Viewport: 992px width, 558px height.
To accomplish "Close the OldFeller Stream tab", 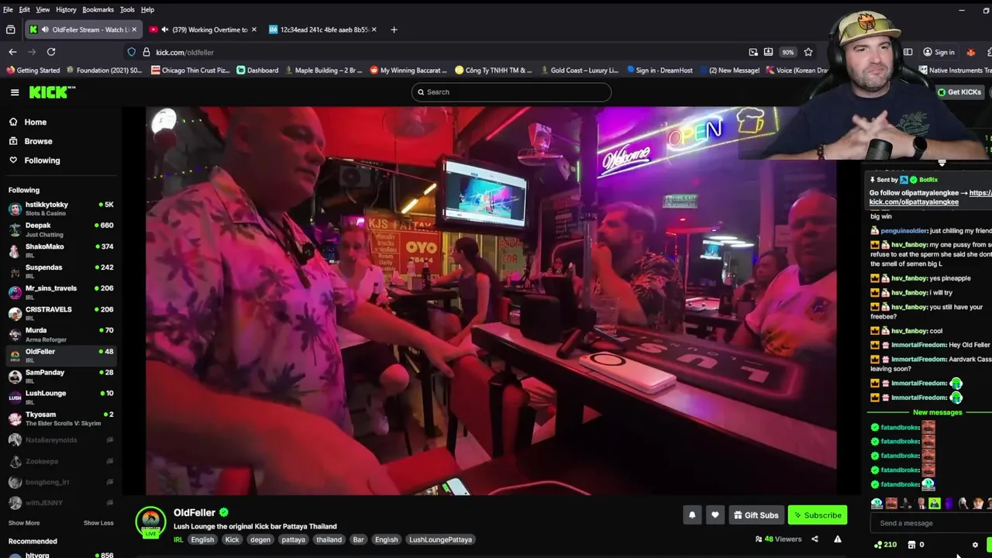I will click(134, 29).
